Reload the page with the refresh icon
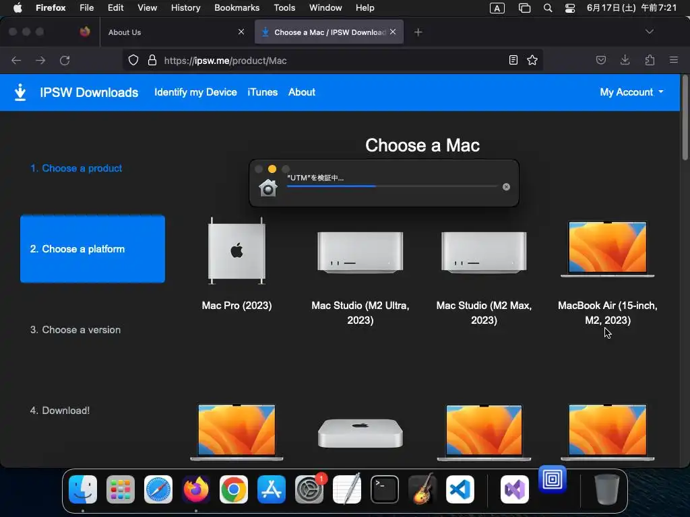This screenshot has height=517, width=690. 65,60
